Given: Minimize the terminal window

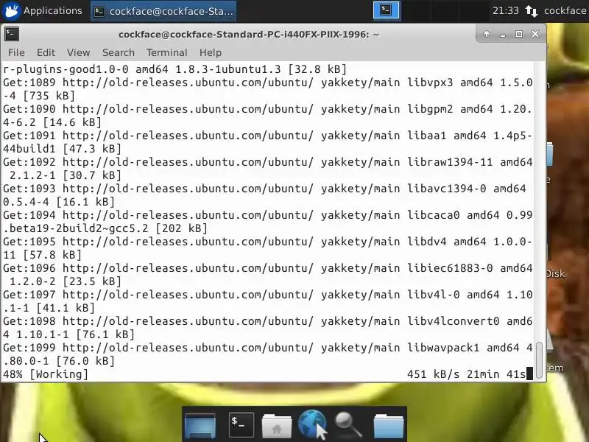Looking at the screenshot, I should 503,35.
